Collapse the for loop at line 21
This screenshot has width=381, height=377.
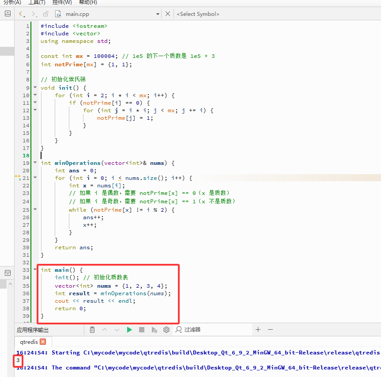click(35, 177)
